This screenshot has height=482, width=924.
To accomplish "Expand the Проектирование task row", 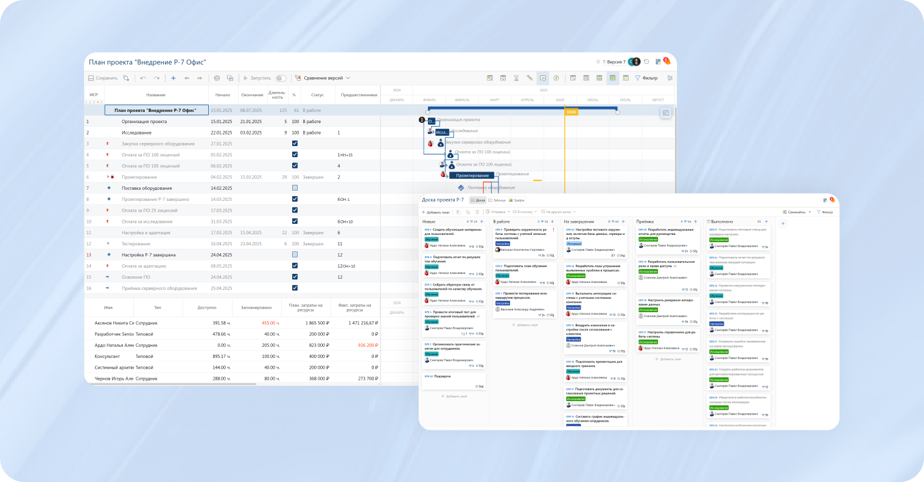I will [x=108, y=177].
